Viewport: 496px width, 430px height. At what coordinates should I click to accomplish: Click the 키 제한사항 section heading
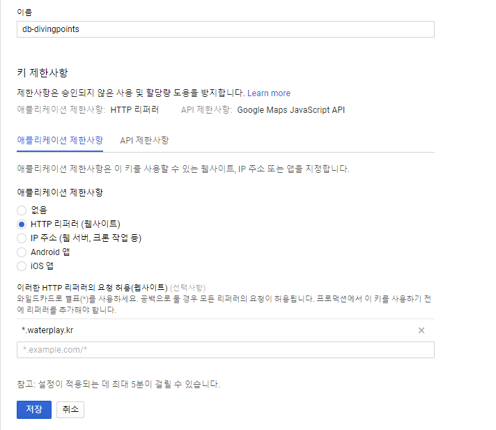(x=42, y=72)
